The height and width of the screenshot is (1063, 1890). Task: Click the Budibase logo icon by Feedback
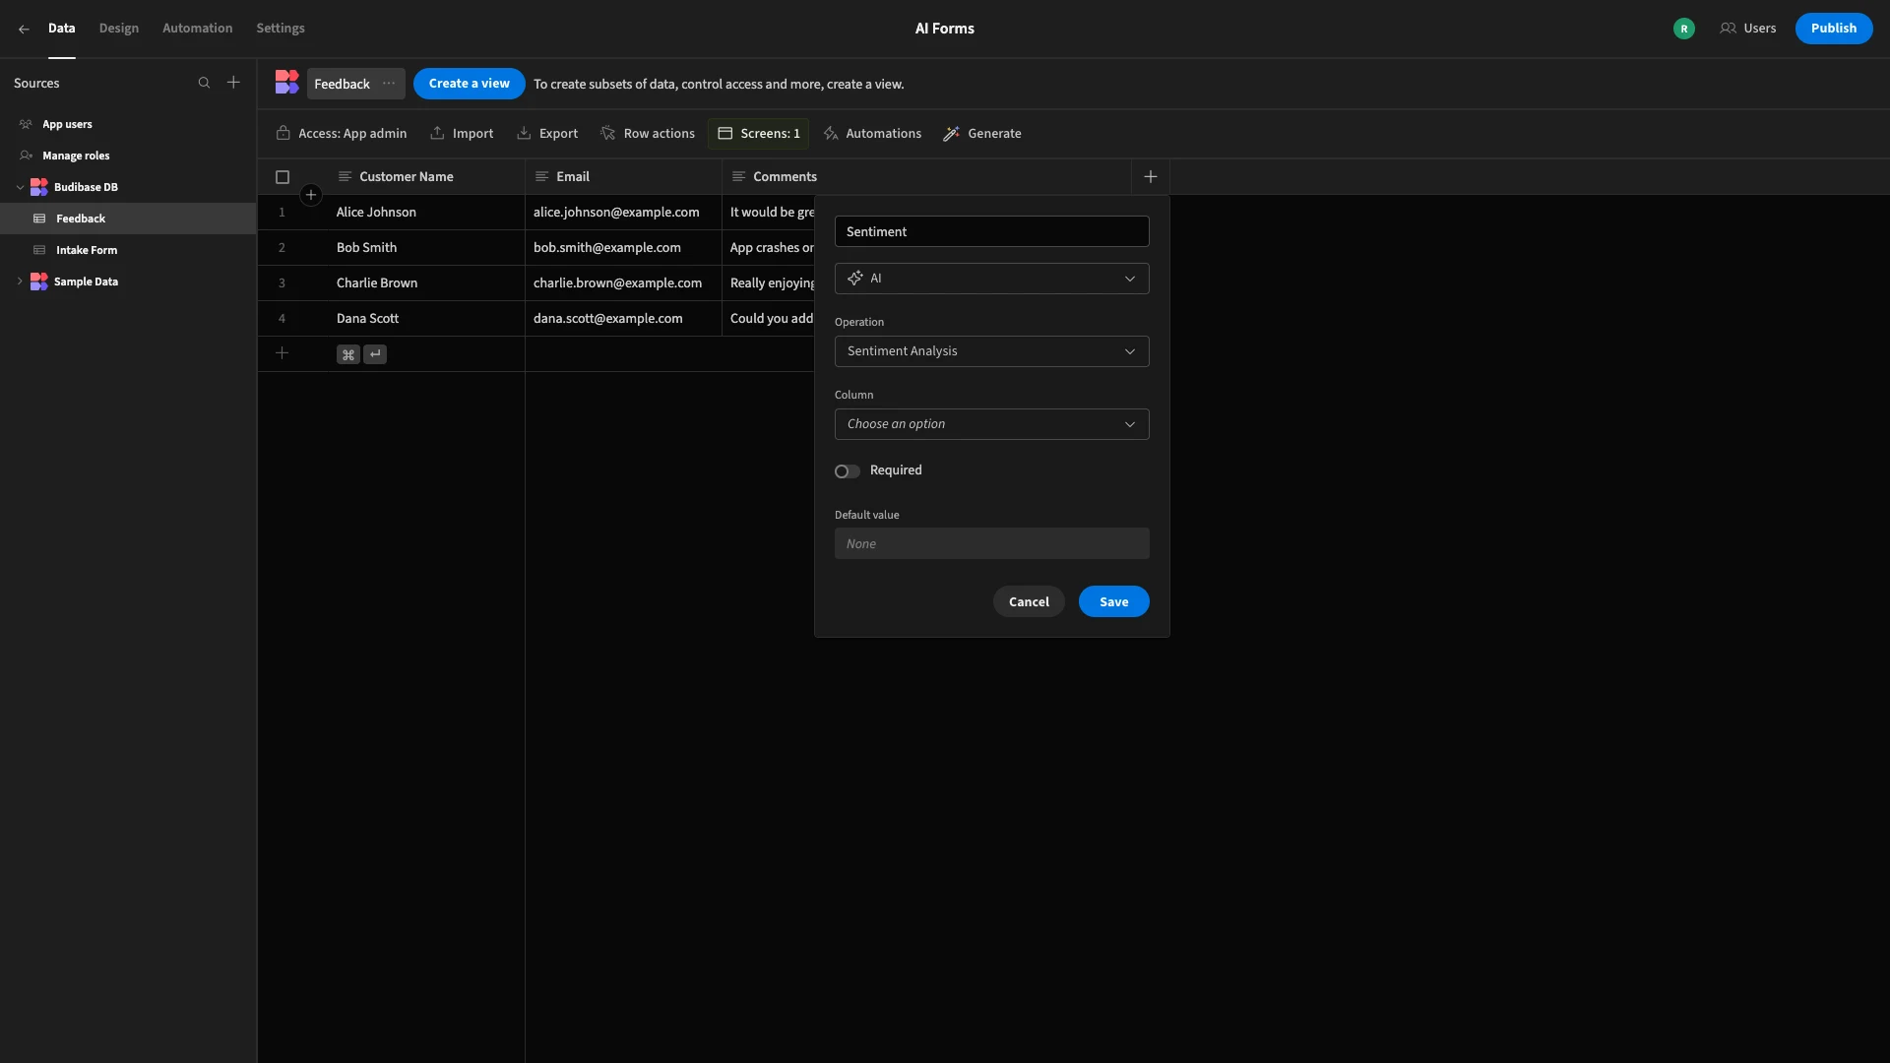(x=286, y=83)
